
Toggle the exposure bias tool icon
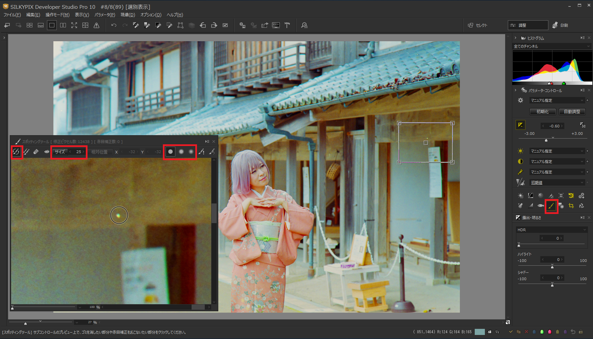(x=520, y=125)
